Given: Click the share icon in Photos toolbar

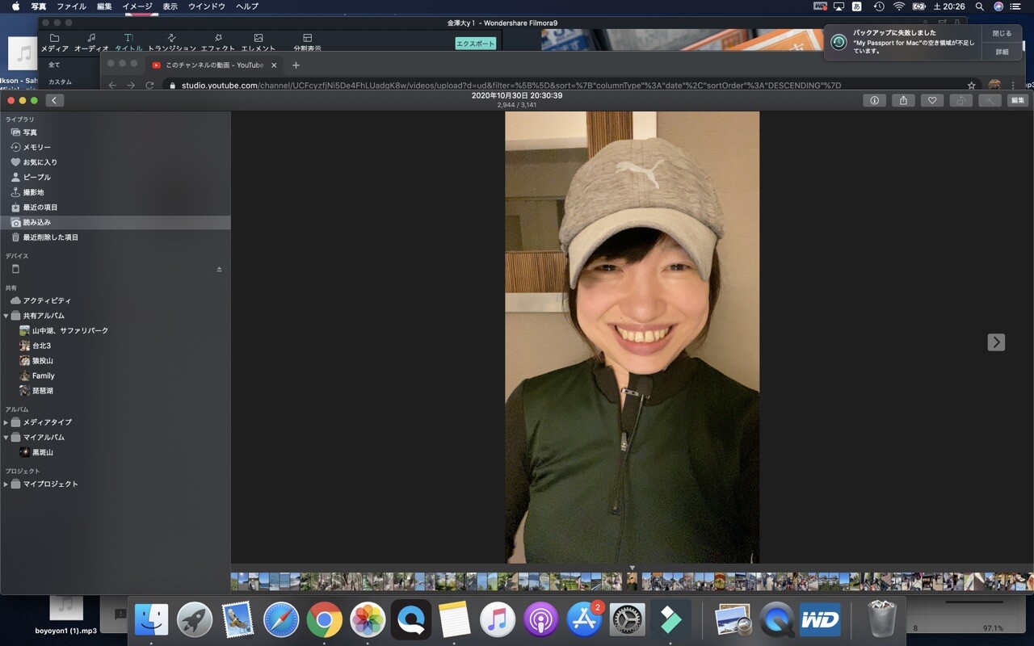Looking at the screenshot, I should coord(903,100).
